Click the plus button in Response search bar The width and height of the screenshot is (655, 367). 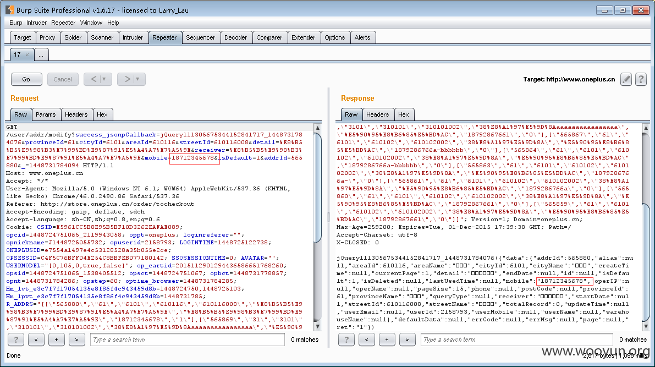click(x=387, y=339)
